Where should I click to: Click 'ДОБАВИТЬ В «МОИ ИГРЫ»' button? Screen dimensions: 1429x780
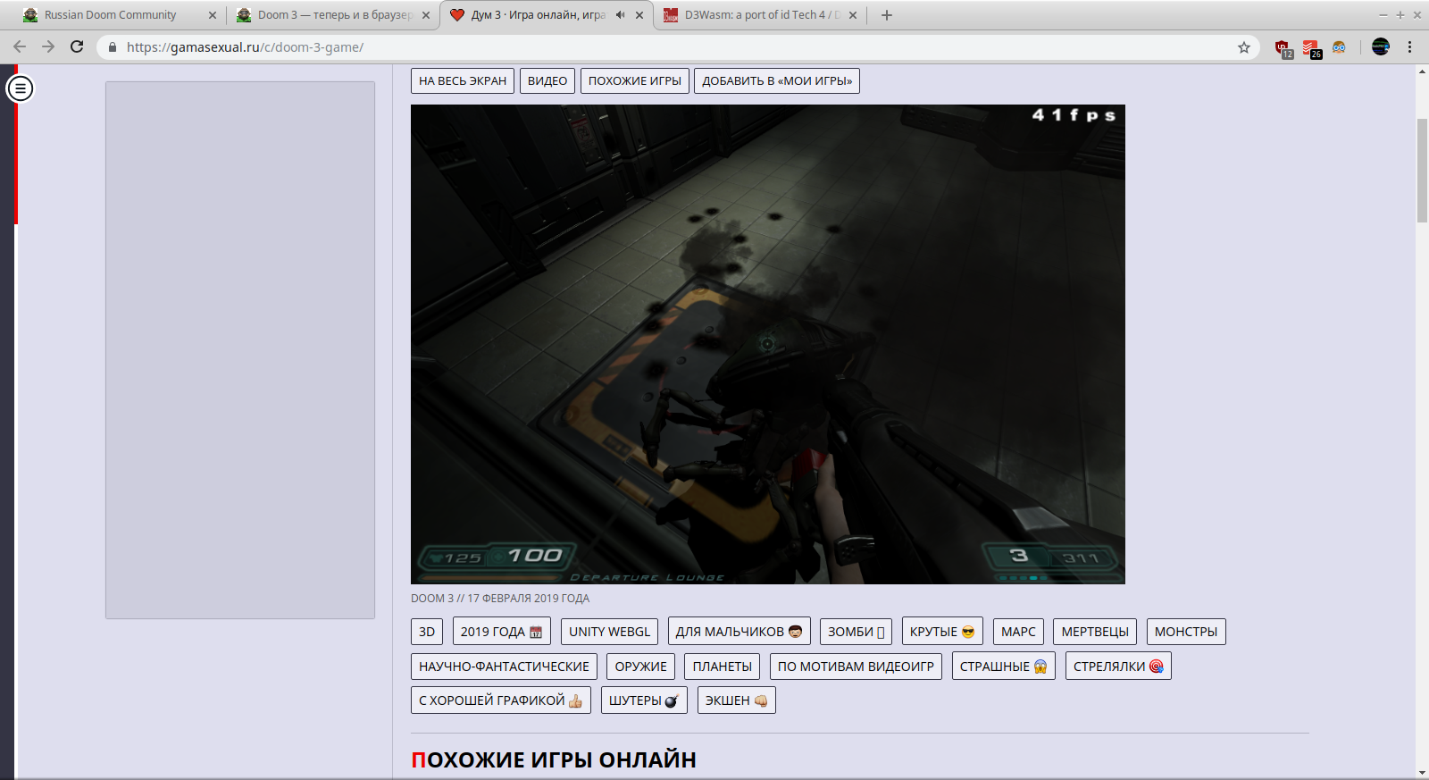tap(777, 80)
